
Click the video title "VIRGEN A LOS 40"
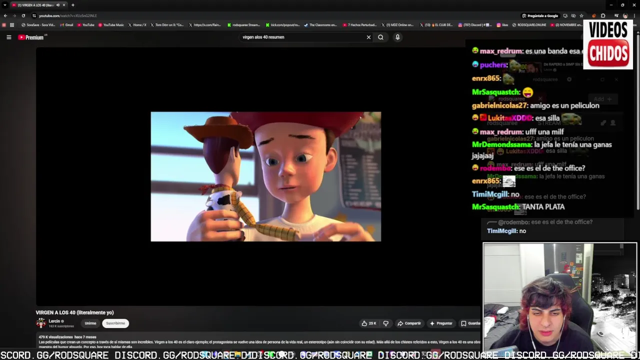[x=74, y=312]
